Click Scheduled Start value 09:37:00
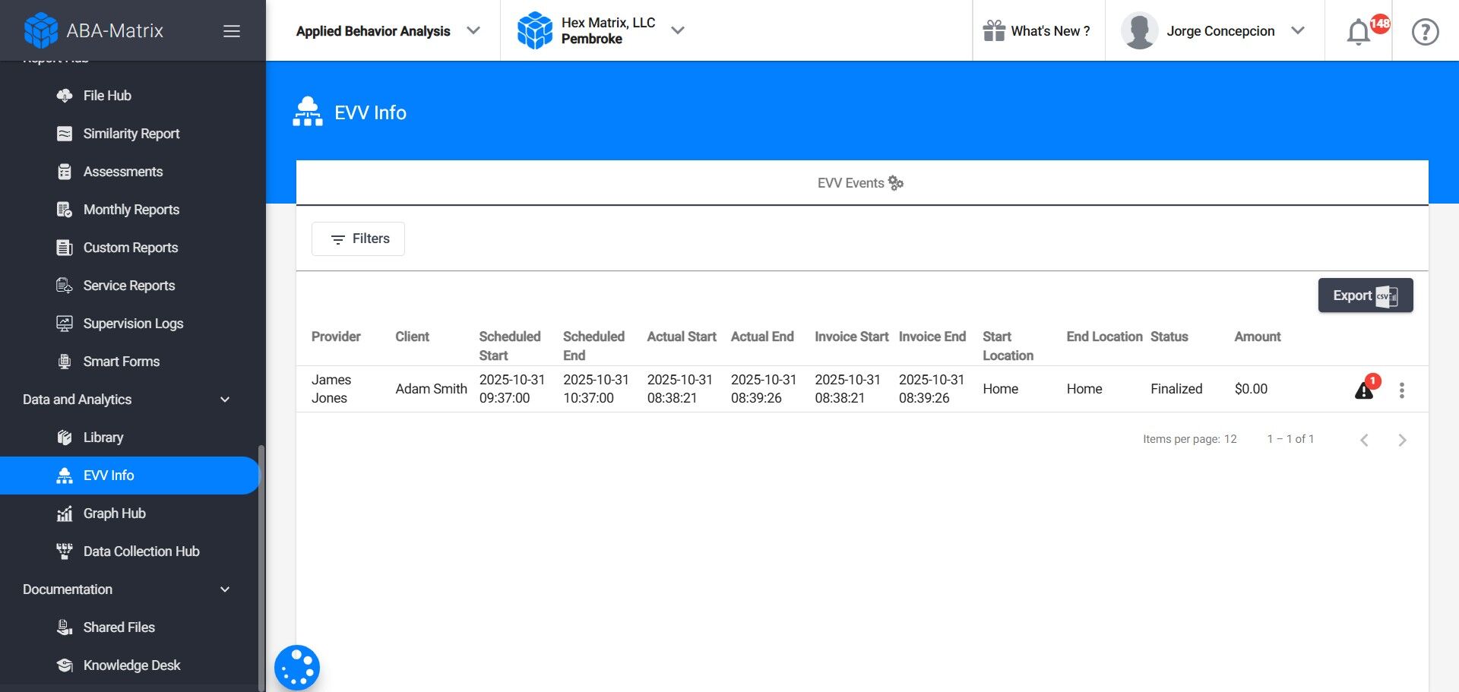This screenshot has height=692, width=1459. (x=505, y=398)
